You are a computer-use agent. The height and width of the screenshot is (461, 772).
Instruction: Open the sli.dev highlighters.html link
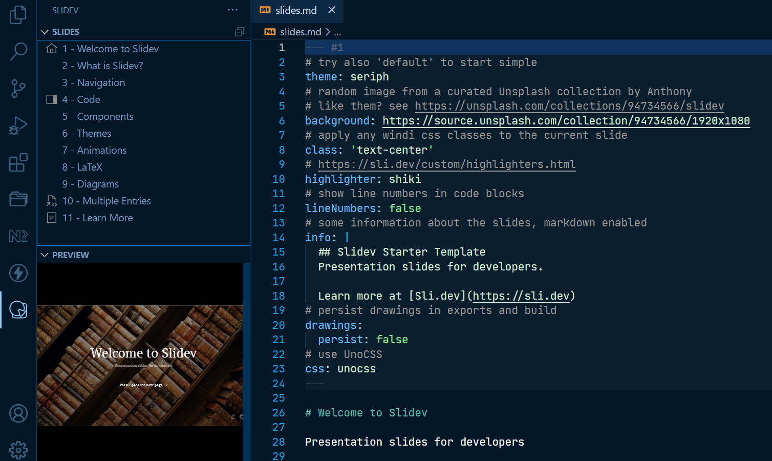click(x=446, y=164)
